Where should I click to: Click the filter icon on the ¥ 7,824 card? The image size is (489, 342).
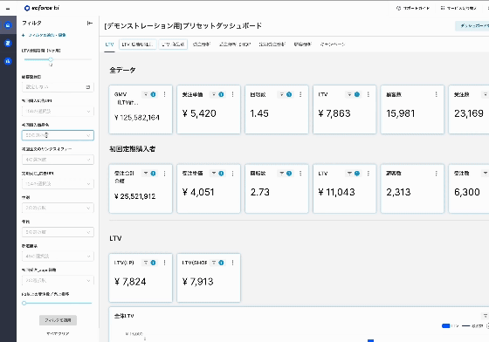point(146,263)
